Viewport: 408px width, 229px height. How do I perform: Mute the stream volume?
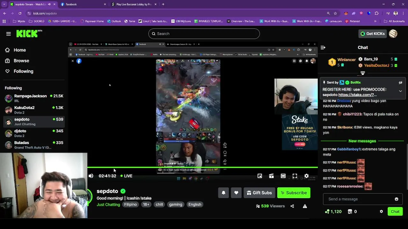[91, 176]
